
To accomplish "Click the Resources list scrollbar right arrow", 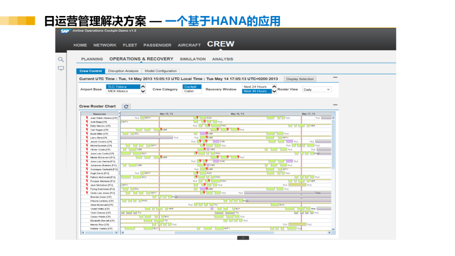I will pyautogui.click(x=116, y=232).
